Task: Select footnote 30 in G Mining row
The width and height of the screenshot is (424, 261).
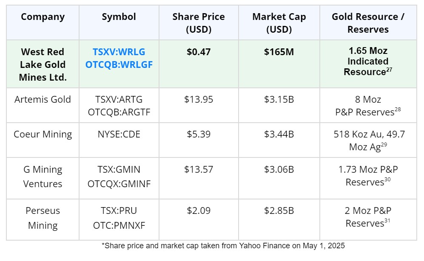Action: (387, 180)
